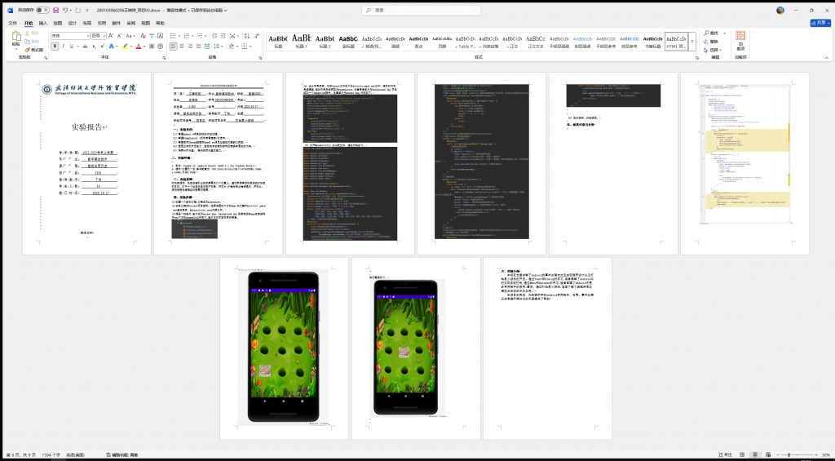
Task: Toggle left alignment button
Action: pyautogui.click(x=173, y=47)
